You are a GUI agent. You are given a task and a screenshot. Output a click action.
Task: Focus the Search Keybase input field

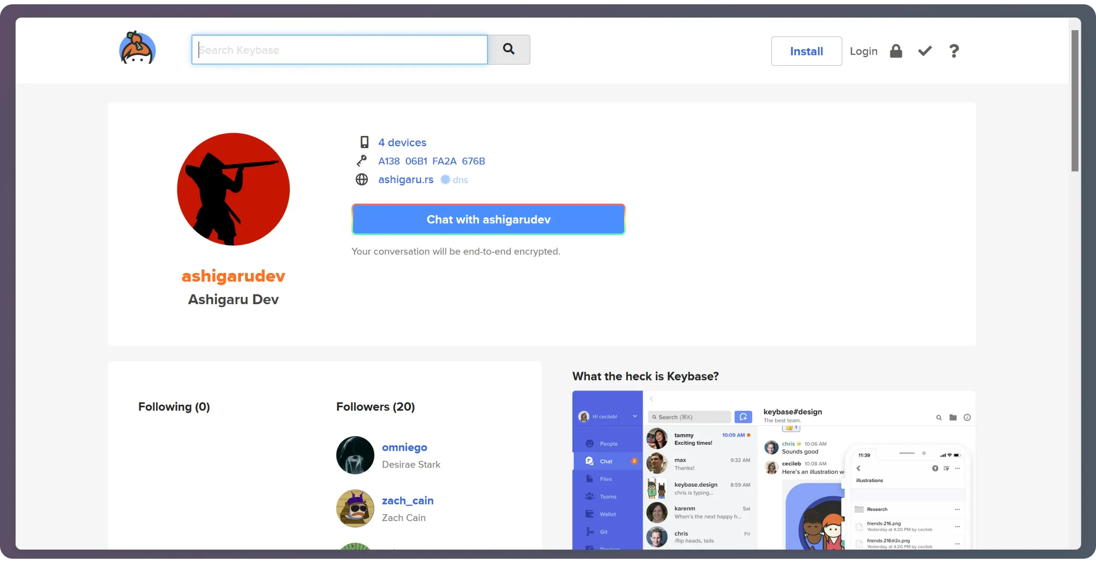tap(340, 50)
